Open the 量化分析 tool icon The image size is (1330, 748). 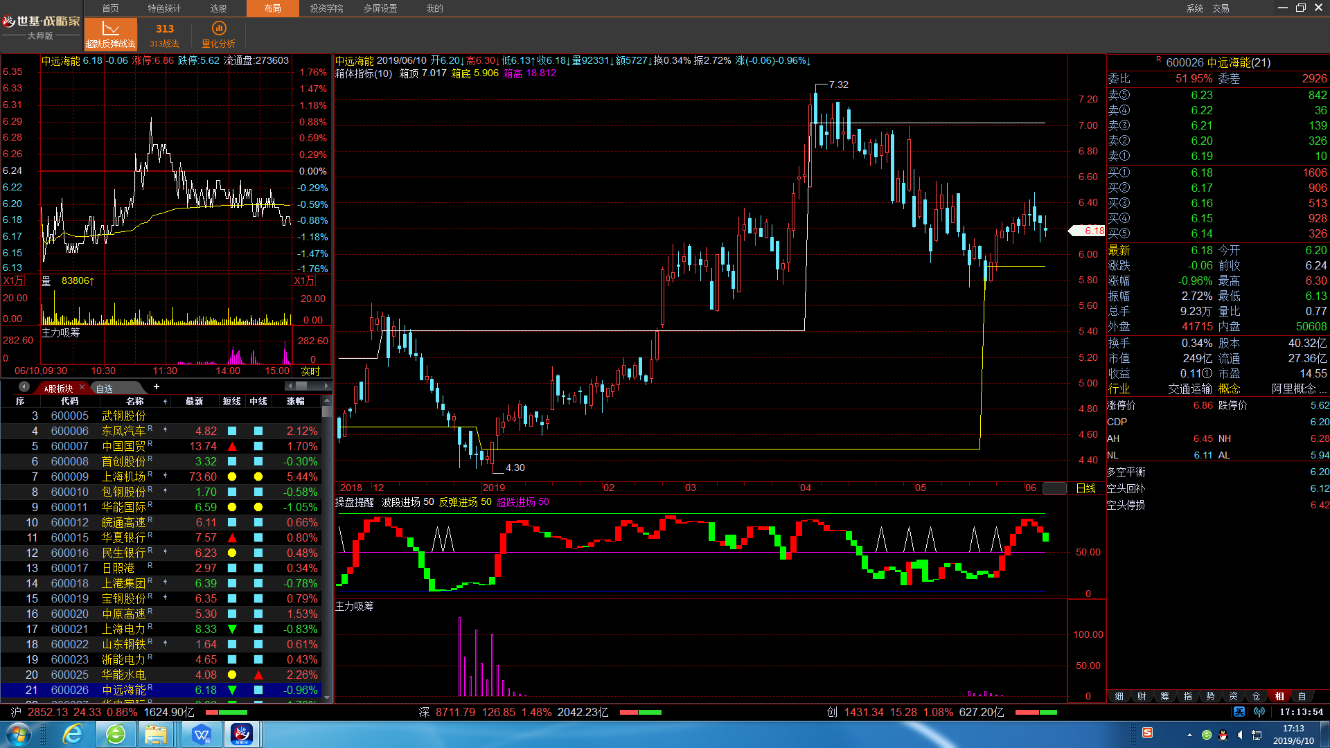pyautogui.click(x=218, y=34)
